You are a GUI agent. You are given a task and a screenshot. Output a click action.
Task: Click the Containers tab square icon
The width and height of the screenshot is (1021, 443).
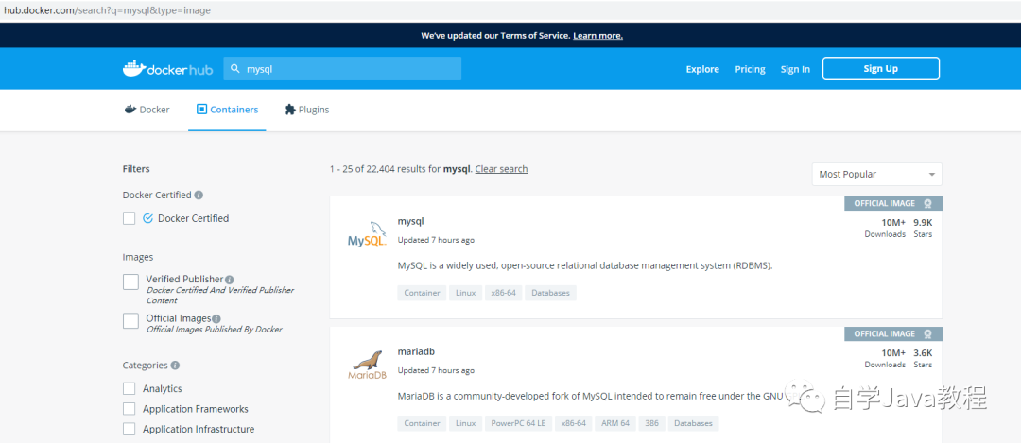coord(201,110)
